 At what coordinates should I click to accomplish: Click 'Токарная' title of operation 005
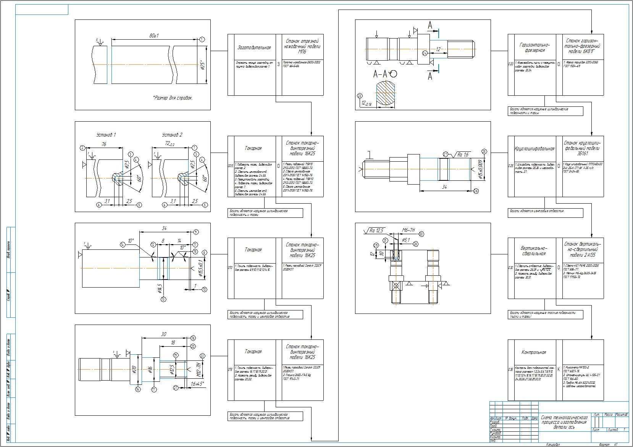coord(253,148)
